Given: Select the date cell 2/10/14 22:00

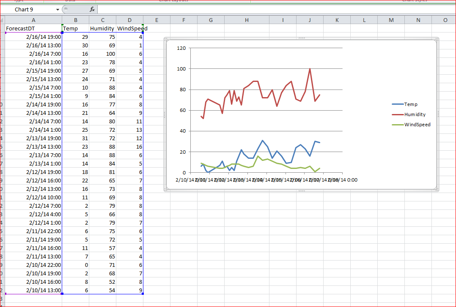Looking at the screenshot, I should [x=33, y=265].
